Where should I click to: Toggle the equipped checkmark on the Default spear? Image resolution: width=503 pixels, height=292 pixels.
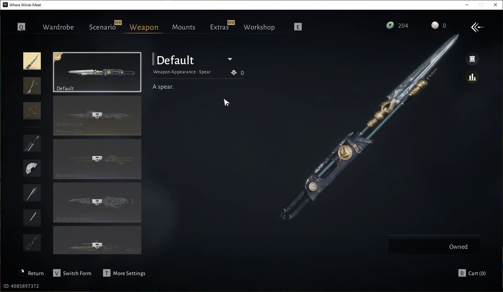[58, 57]
